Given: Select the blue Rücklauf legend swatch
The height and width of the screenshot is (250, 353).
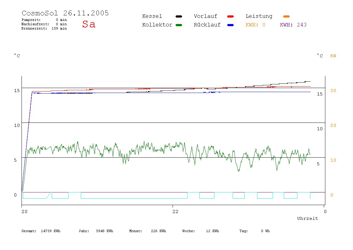Looking at the screenshot, I should tap(231, 25).
